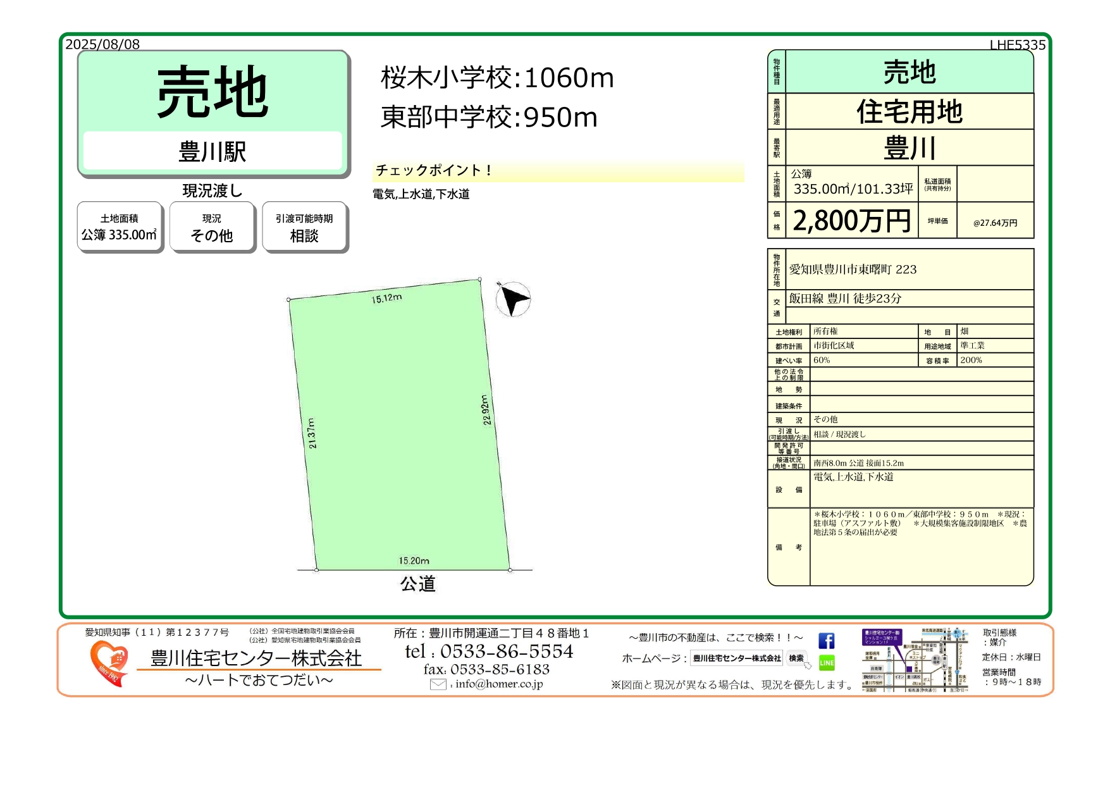Click the yellow チェックポイント！ header bar

point(558,171)
